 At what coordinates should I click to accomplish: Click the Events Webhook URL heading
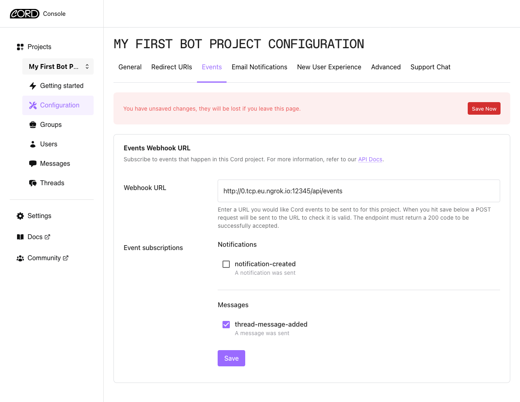coord(157,148)
